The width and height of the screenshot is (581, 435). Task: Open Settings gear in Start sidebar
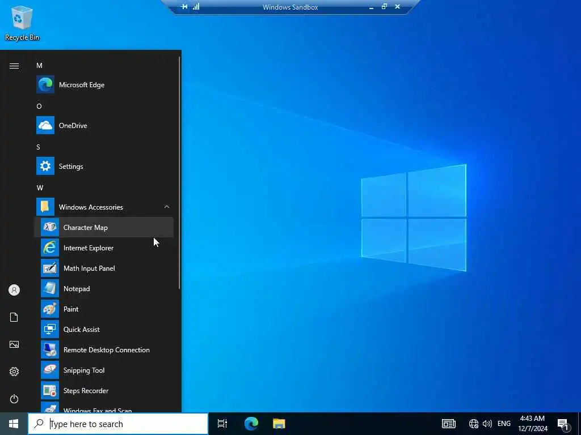click(x=14, y=372)
